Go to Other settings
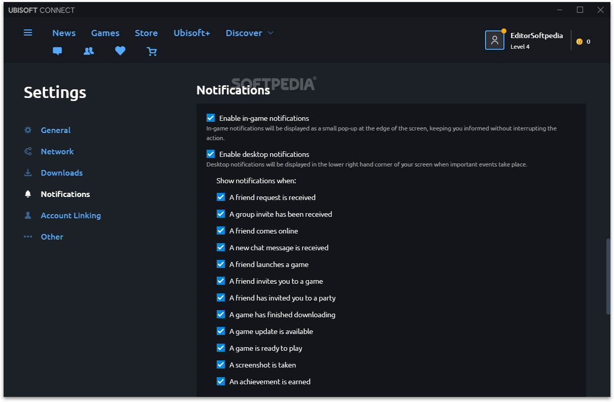Screen dimensions: 614x402 click(52, 237)
